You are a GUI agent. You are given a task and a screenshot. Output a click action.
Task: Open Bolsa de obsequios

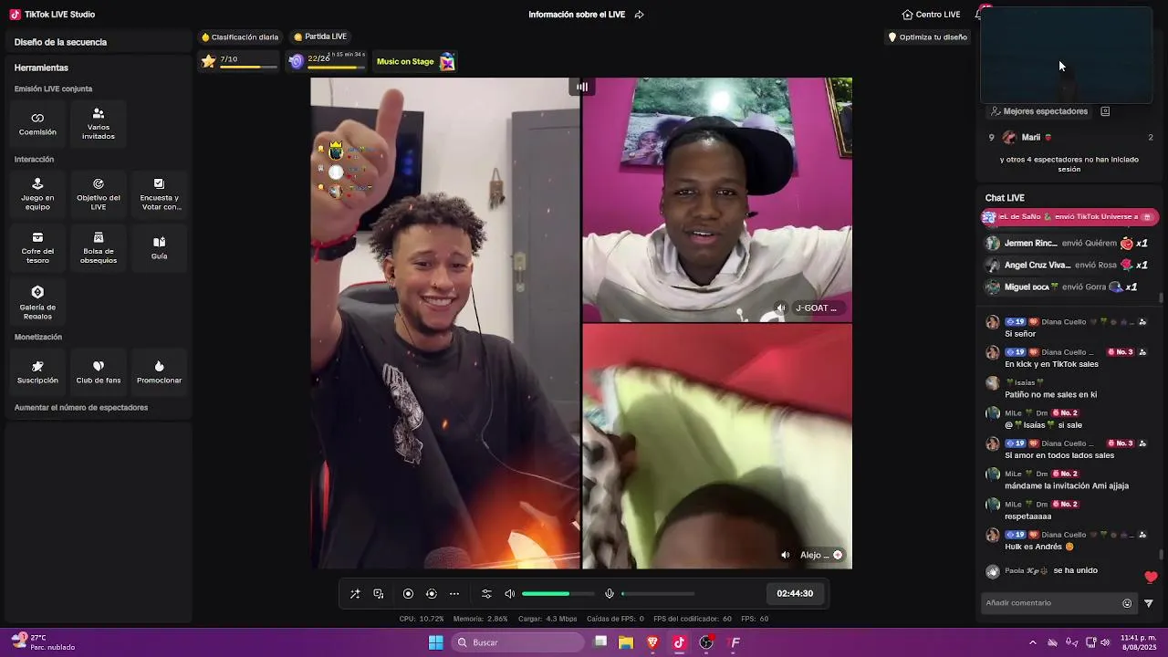coord(99,247)
